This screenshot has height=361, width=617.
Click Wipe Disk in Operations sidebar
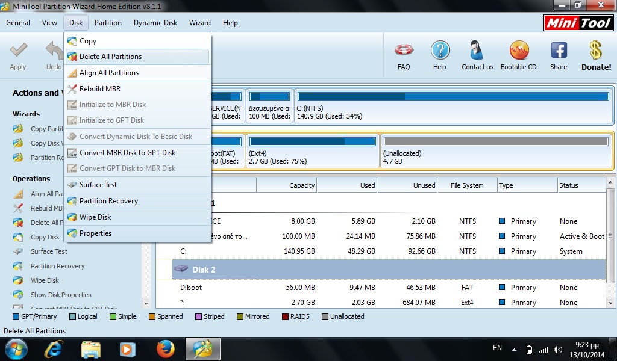pyautogui.click(x=45, y=280)
